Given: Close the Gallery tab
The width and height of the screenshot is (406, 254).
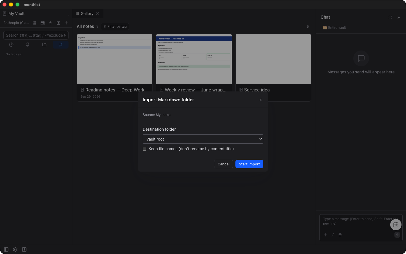Looking at the screenshot, I should point(98,14).
